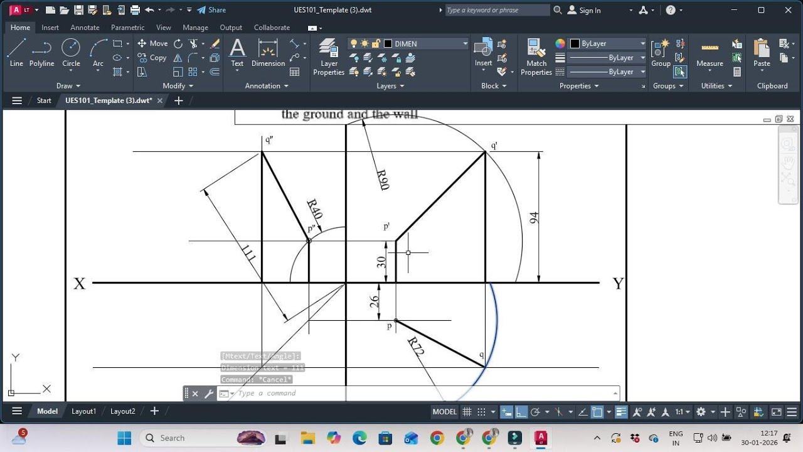Expand the Utilities panel
The width and height of the screenshot is (803, 452).
716,86
